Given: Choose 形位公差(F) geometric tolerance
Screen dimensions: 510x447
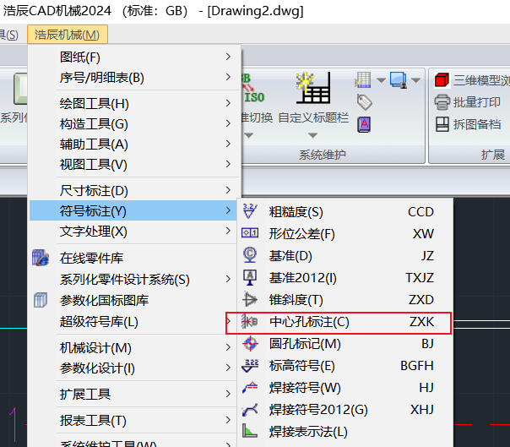Looking at the screenshot, I should pos(301,233).
